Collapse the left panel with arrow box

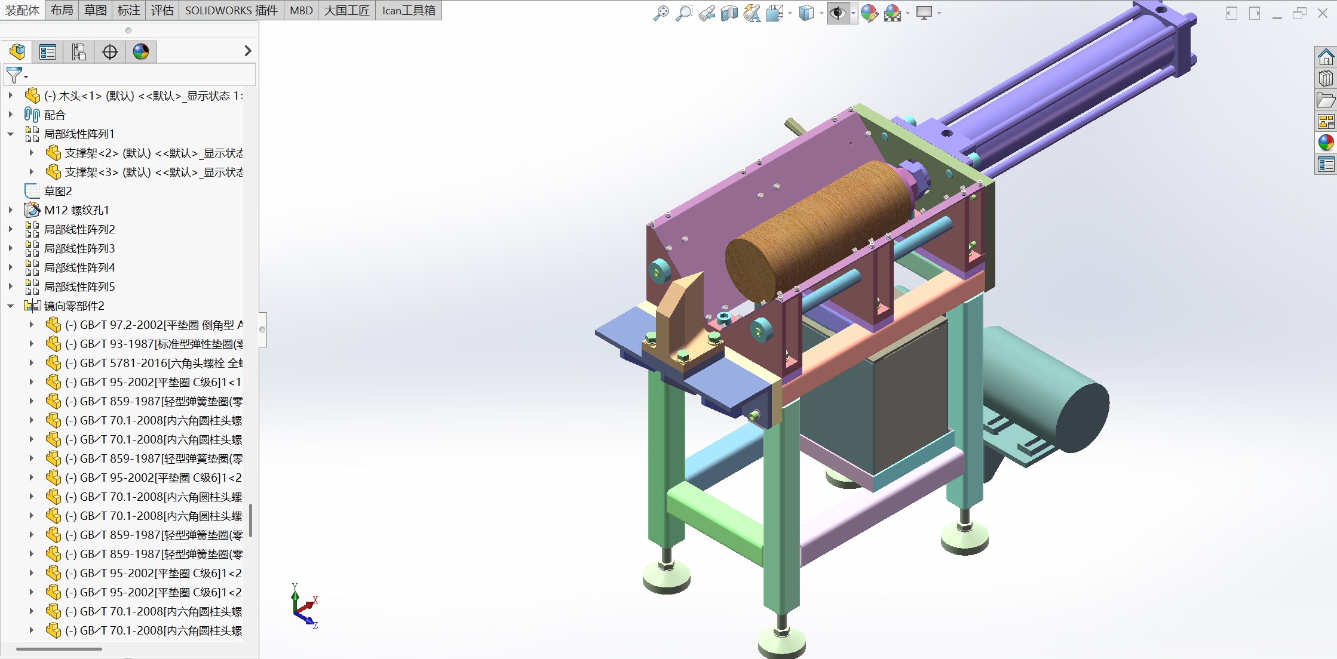click(x=1231, y=13)
